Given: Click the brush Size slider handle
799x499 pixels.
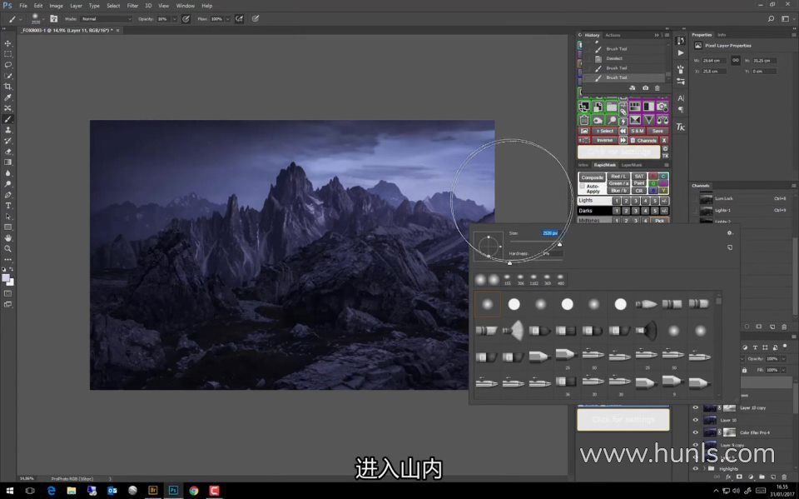Looking at the screenshot, I should (559, 244).
